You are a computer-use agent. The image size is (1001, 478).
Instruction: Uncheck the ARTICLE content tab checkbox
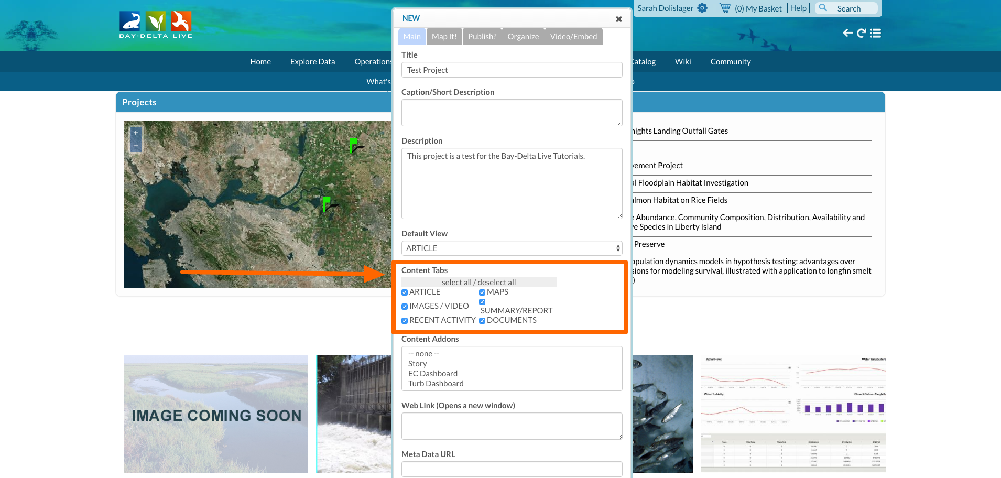pos(405,292)
